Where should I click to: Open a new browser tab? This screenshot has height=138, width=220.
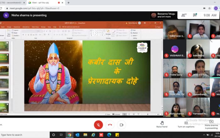tap(69, 3)
